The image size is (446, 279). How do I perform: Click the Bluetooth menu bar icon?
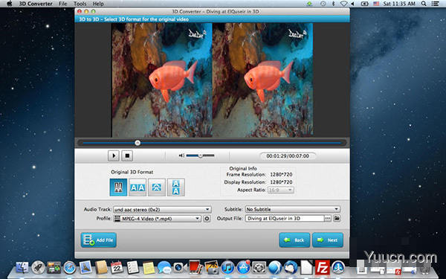pos(333,4)
